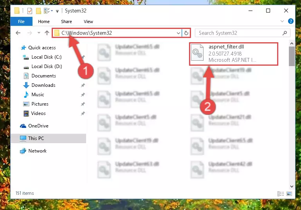Click the Quick access star icon
Viewport: 301px width, 210px height.
tap(23, 48)
